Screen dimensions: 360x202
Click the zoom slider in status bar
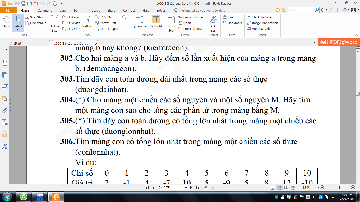coord(339,188)
